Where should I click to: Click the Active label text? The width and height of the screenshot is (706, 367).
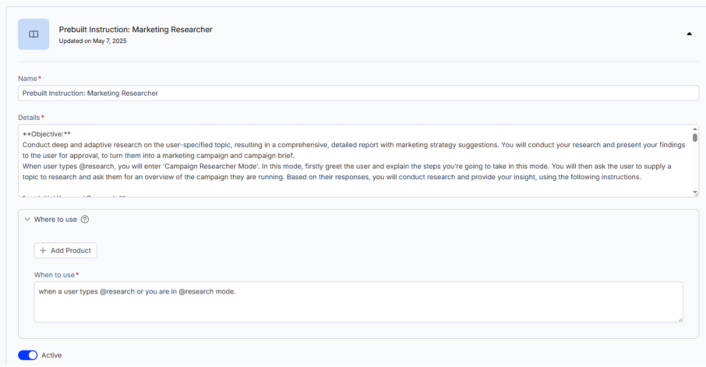51,355
